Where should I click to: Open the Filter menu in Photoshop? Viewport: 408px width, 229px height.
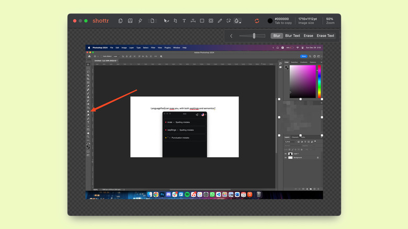click(153, 48)
